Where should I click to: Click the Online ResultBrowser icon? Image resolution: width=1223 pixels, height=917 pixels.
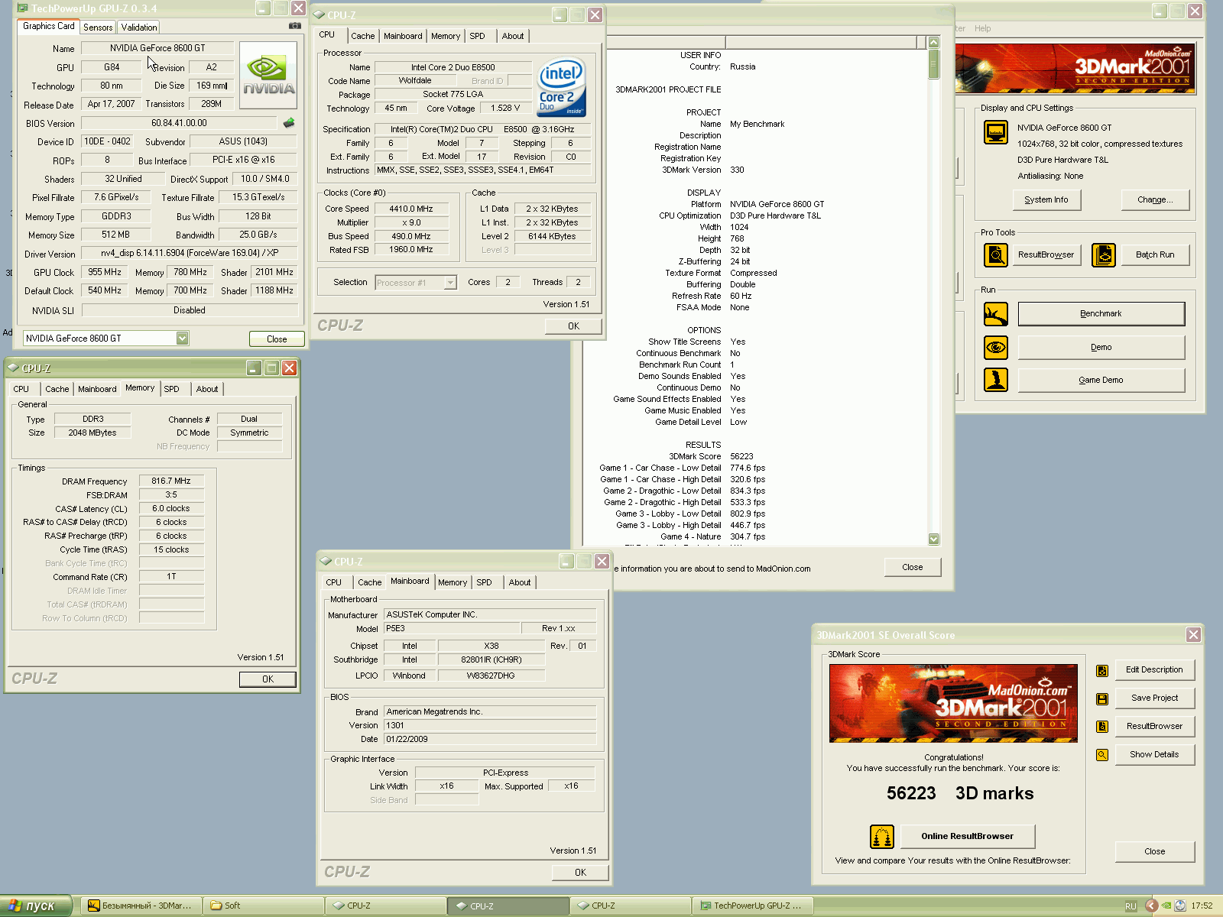(x=882, y=837)
